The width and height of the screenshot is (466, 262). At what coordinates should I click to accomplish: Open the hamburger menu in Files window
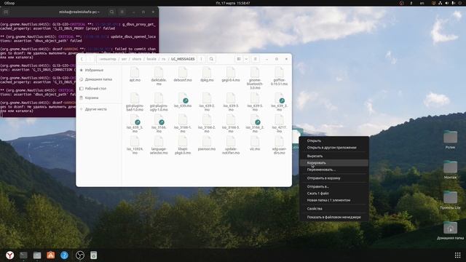pyautogui.click(x=255, y=59)
